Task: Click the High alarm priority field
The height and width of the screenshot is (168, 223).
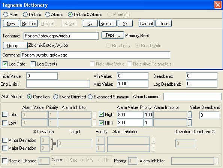Action: [148, 115]
